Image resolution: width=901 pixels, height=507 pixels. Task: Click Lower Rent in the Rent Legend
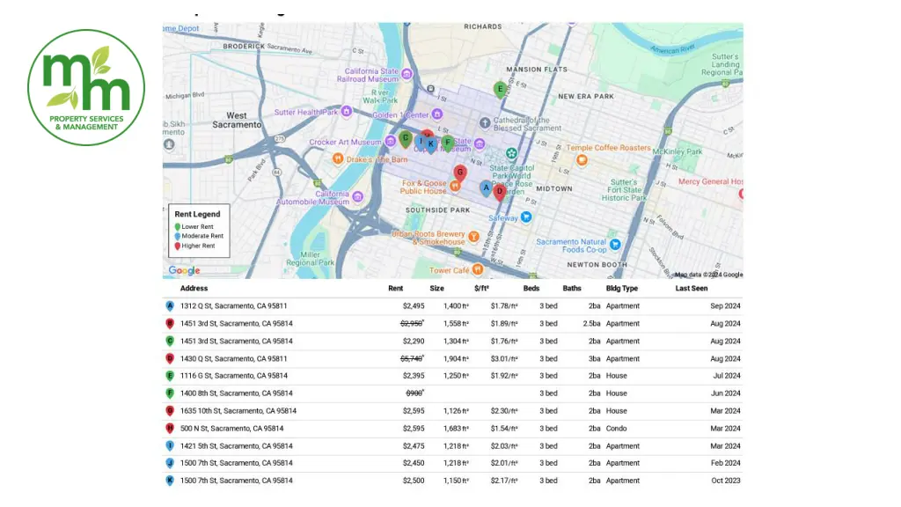pyautogui.click(x=197, y=226)
